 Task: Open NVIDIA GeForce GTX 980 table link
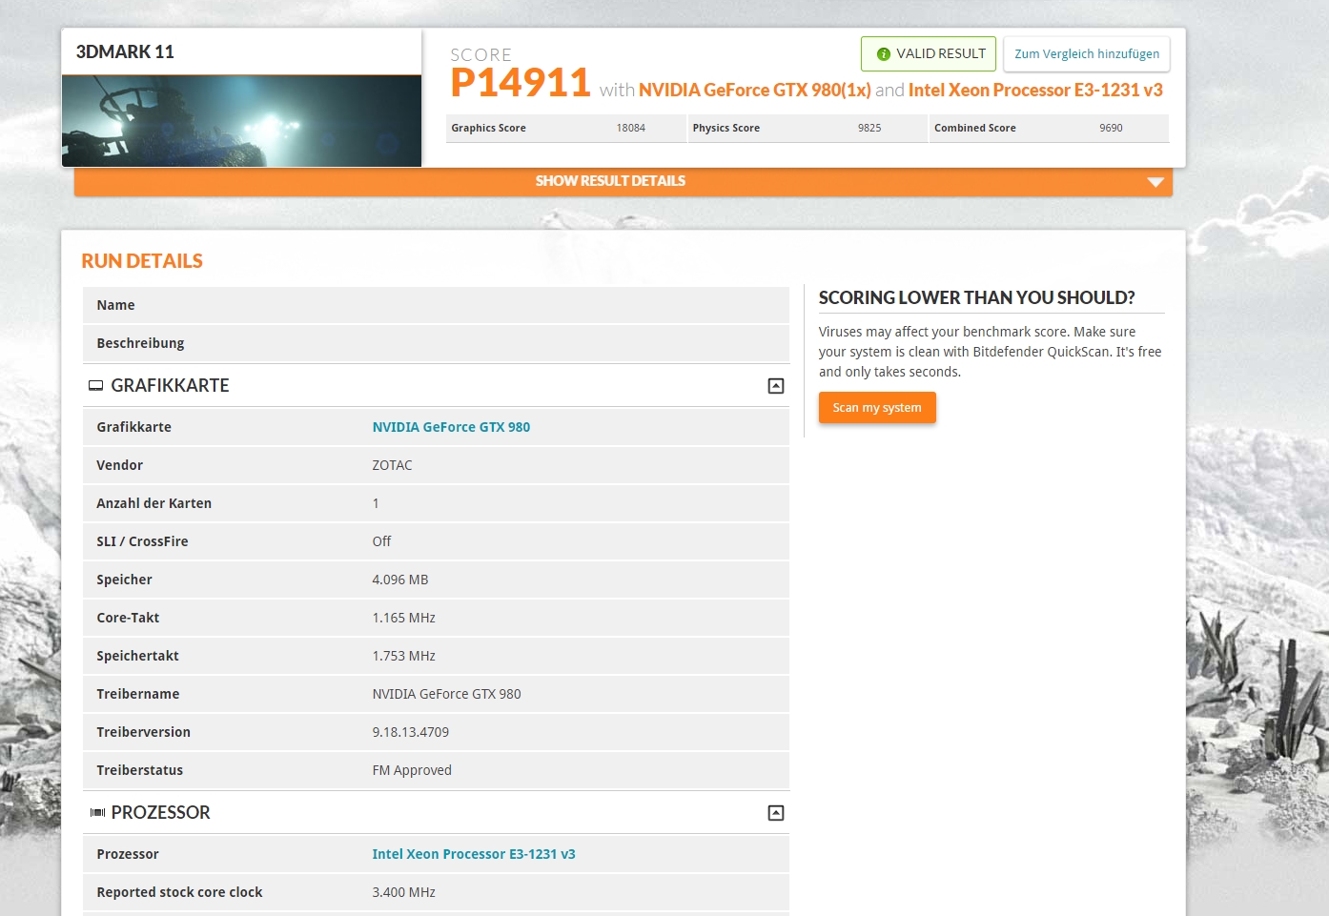[x=451, y=427]
